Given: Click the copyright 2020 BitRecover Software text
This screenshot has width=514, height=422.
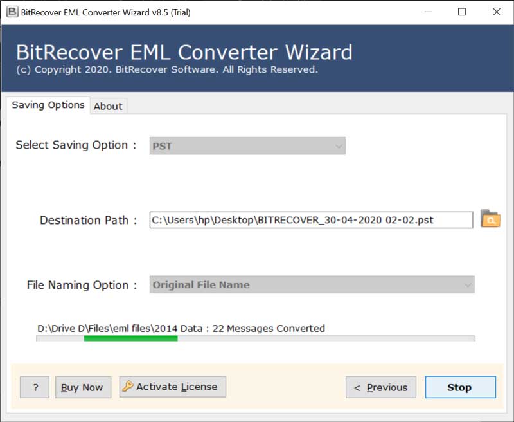Looking at the screenshot, I should pos(167,69).
